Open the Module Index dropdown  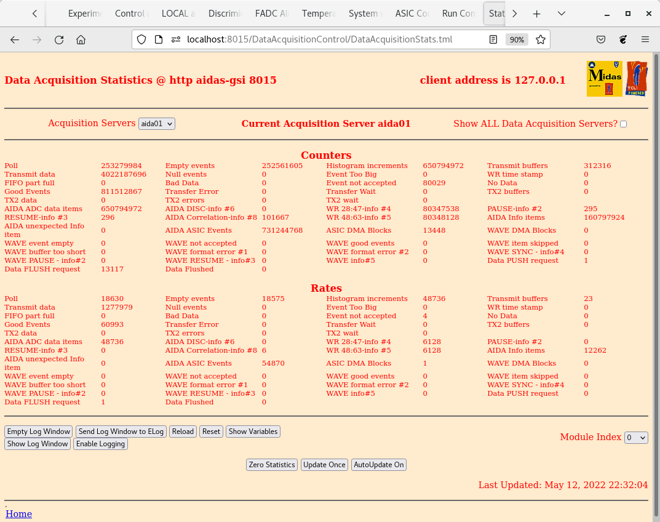(x=636, y=437)
